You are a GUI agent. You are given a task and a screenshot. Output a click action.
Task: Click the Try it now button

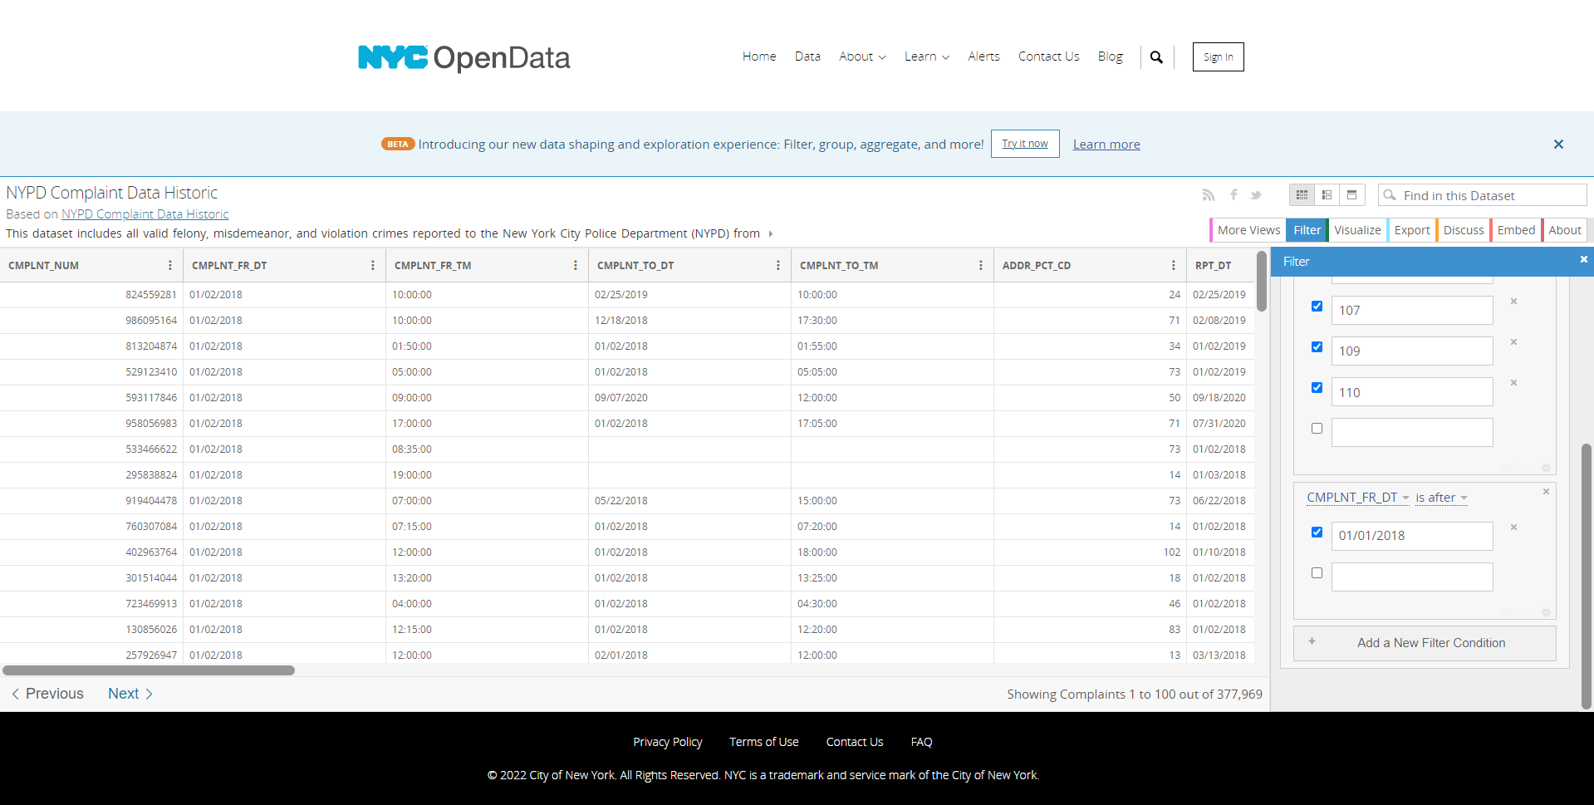point(1025,144)
